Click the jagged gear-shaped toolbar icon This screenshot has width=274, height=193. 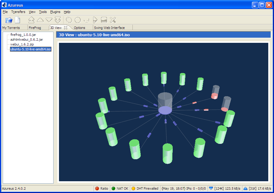pyautogui.click(x=69, y=20)
